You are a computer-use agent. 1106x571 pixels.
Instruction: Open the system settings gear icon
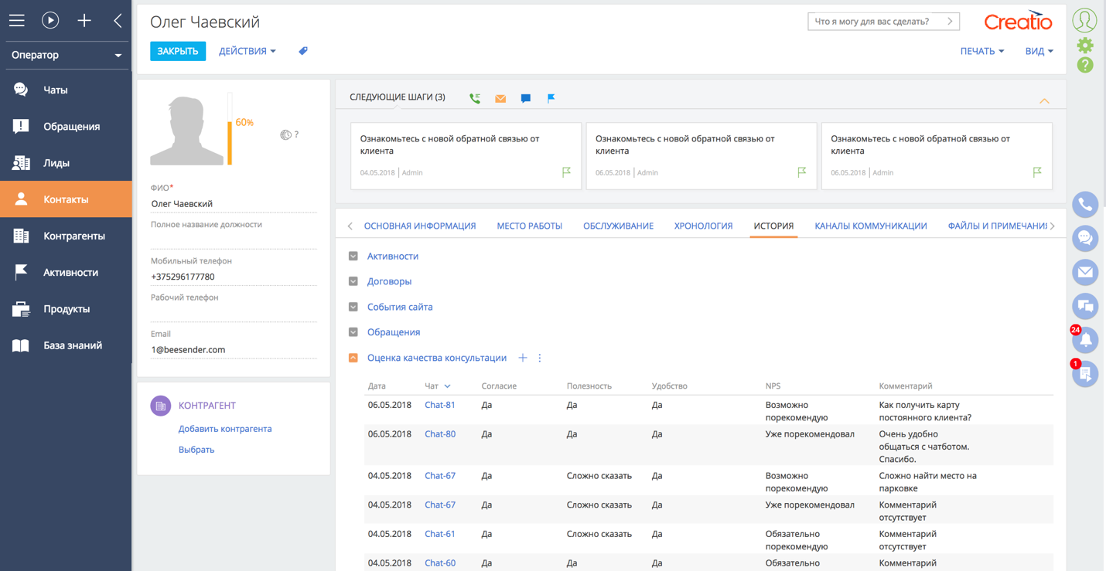[x=1085, y=46]
